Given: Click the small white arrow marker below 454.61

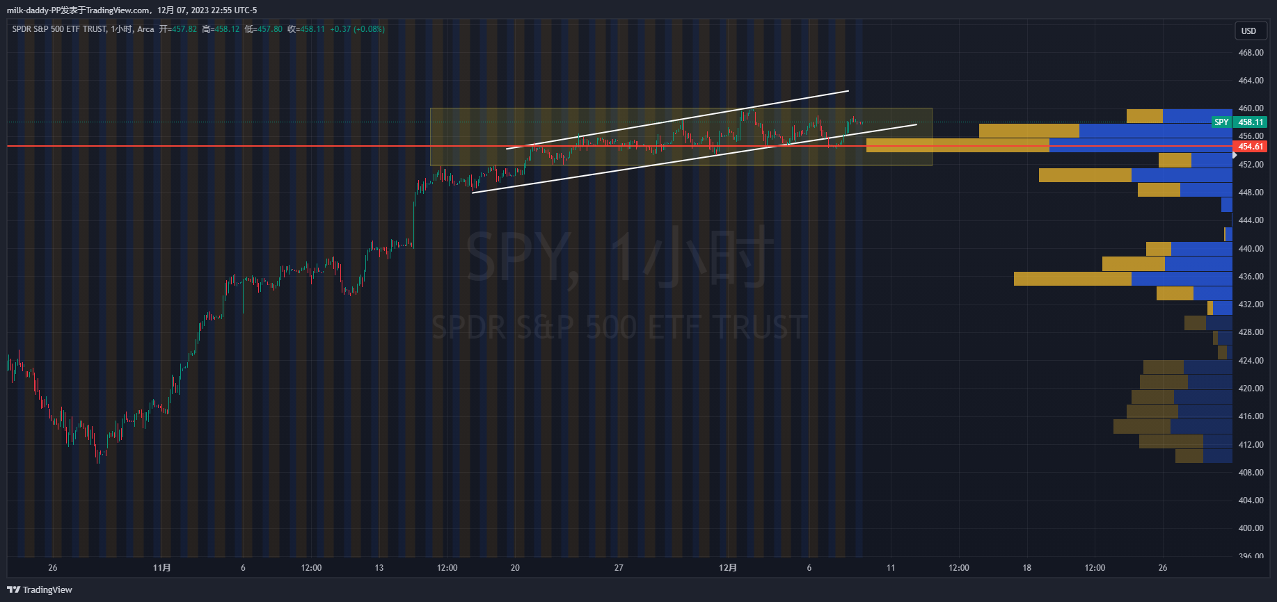Looking at the screenshot, I should click(1235, 155).
